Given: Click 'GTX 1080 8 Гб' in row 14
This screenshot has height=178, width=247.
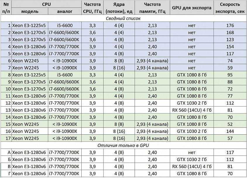Looking at the screenshot, I should click(x=192, y=117).
